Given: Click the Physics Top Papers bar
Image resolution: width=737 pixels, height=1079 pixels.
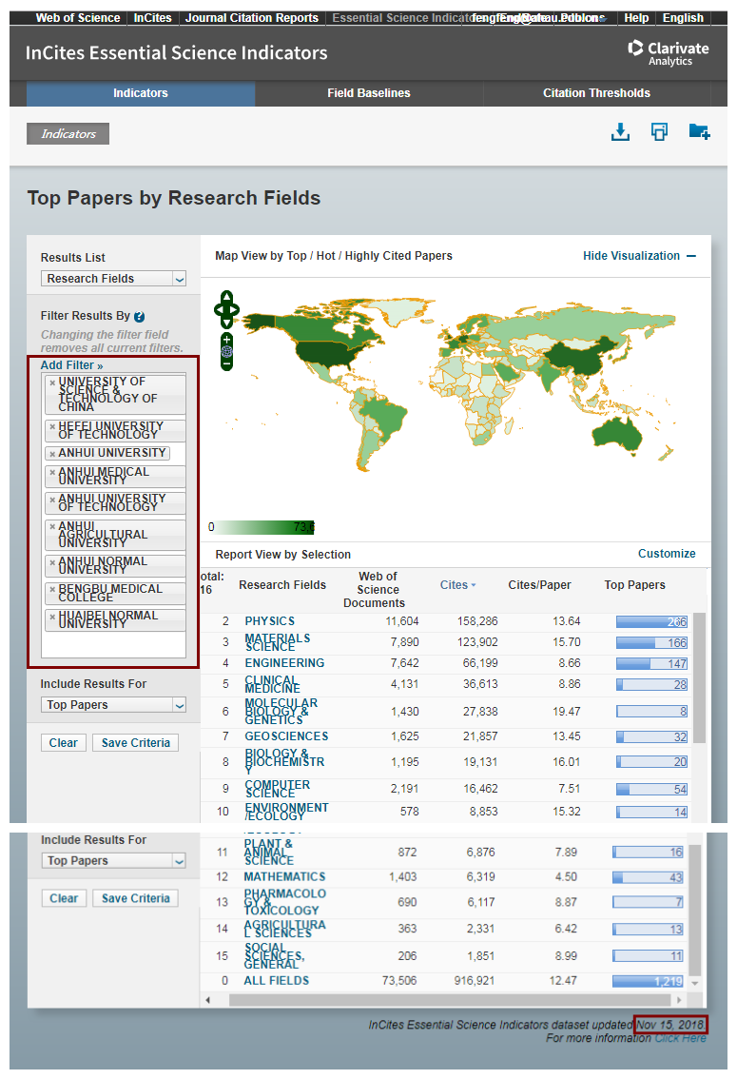Looking at the screenshot, I should pos(651,621).
